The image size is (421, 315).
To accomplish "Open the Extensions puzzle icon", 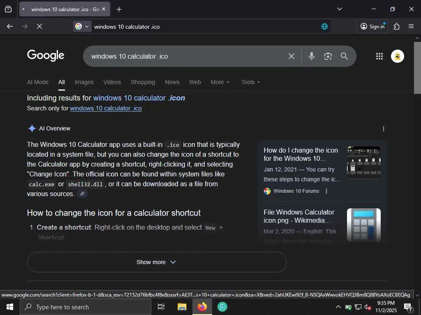I will [396, 26].
